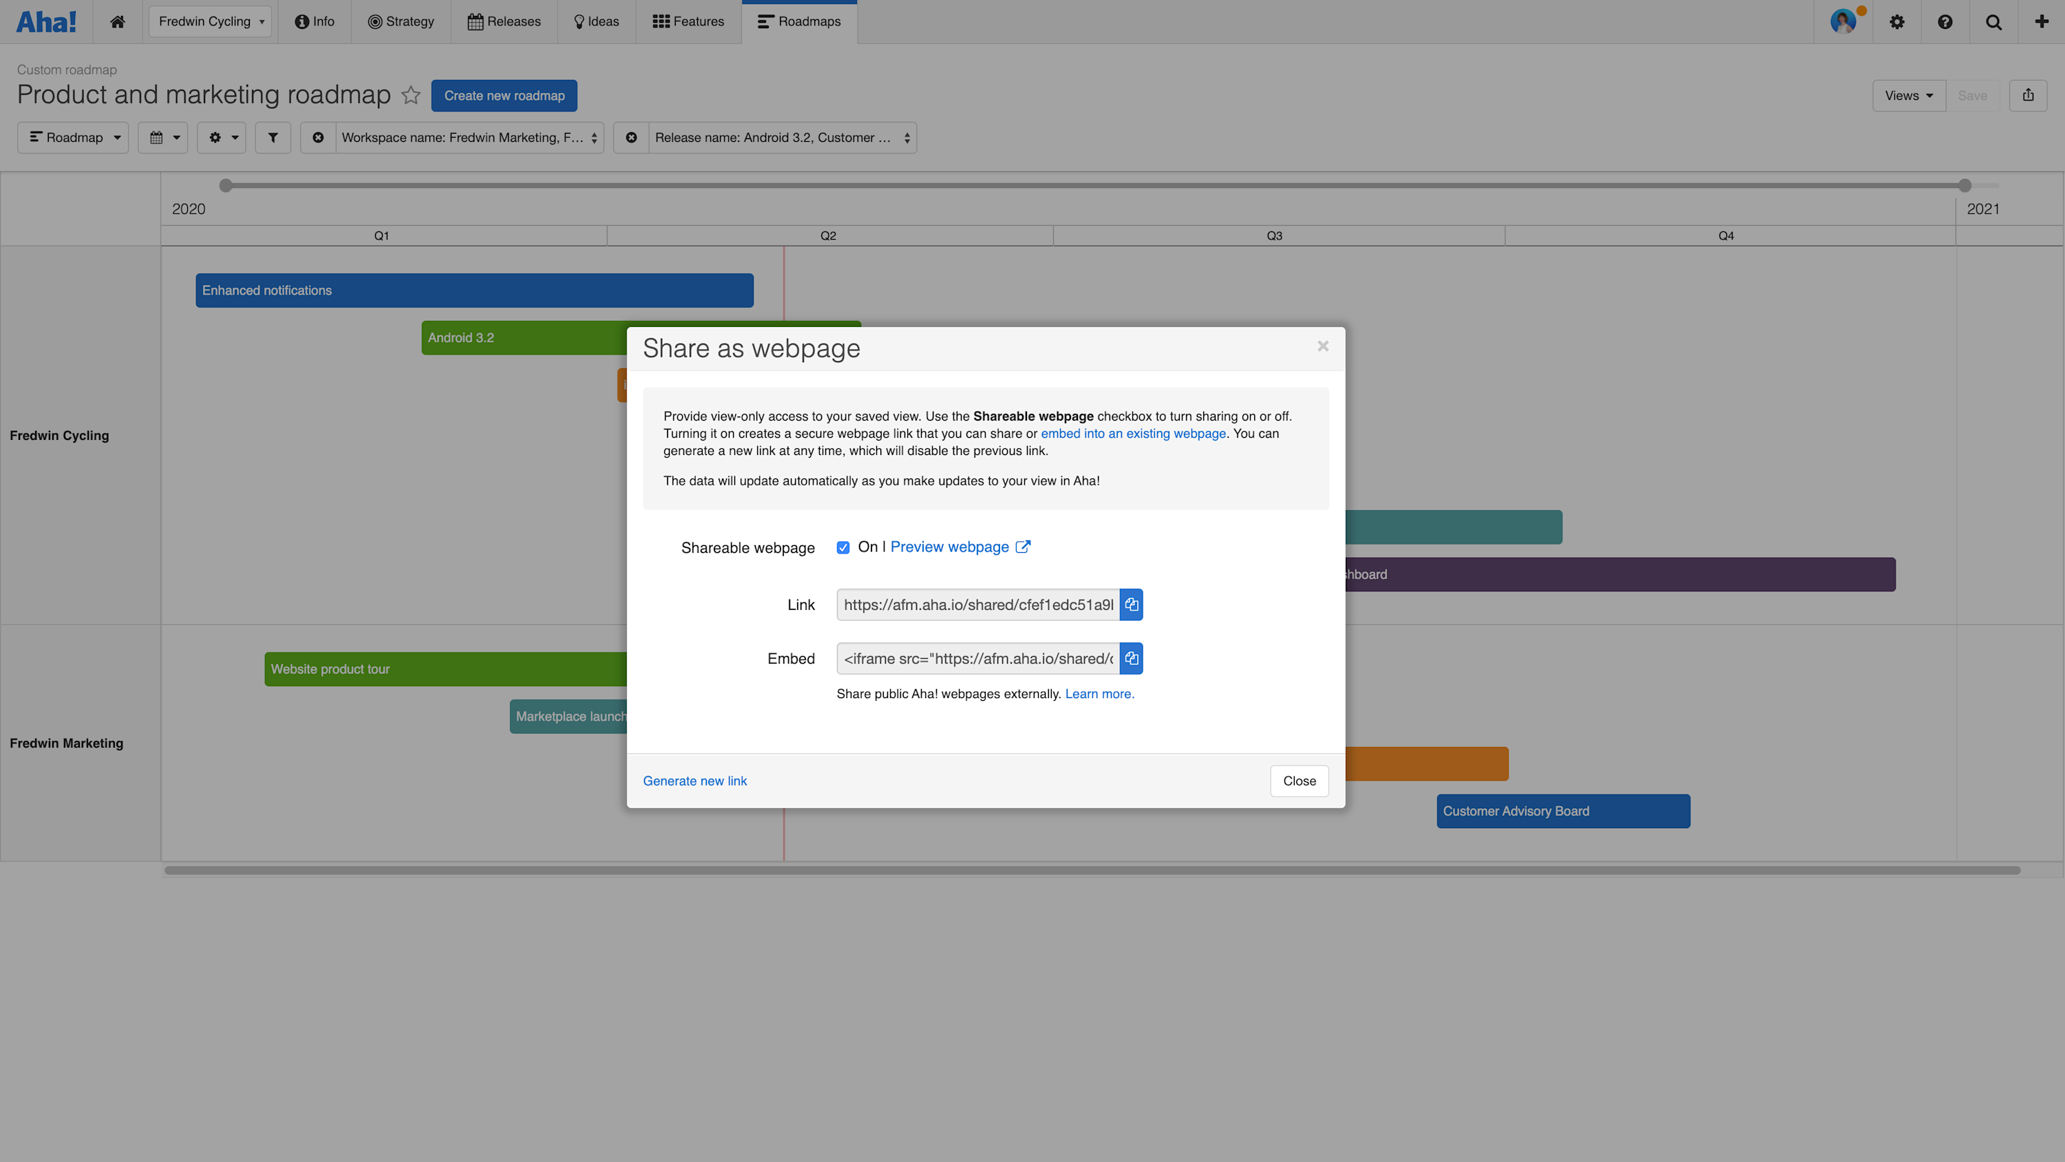Open the search icon in the top bar
This screenshot has width=2065, height=1162.
coord(1993,21)
